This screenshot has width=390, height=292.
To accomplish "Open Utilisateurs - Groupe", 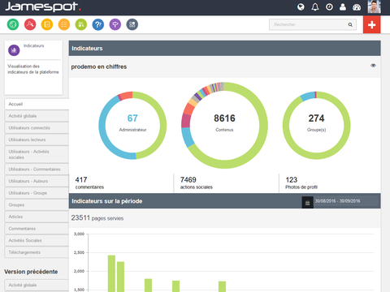I will tap(37, 193).
